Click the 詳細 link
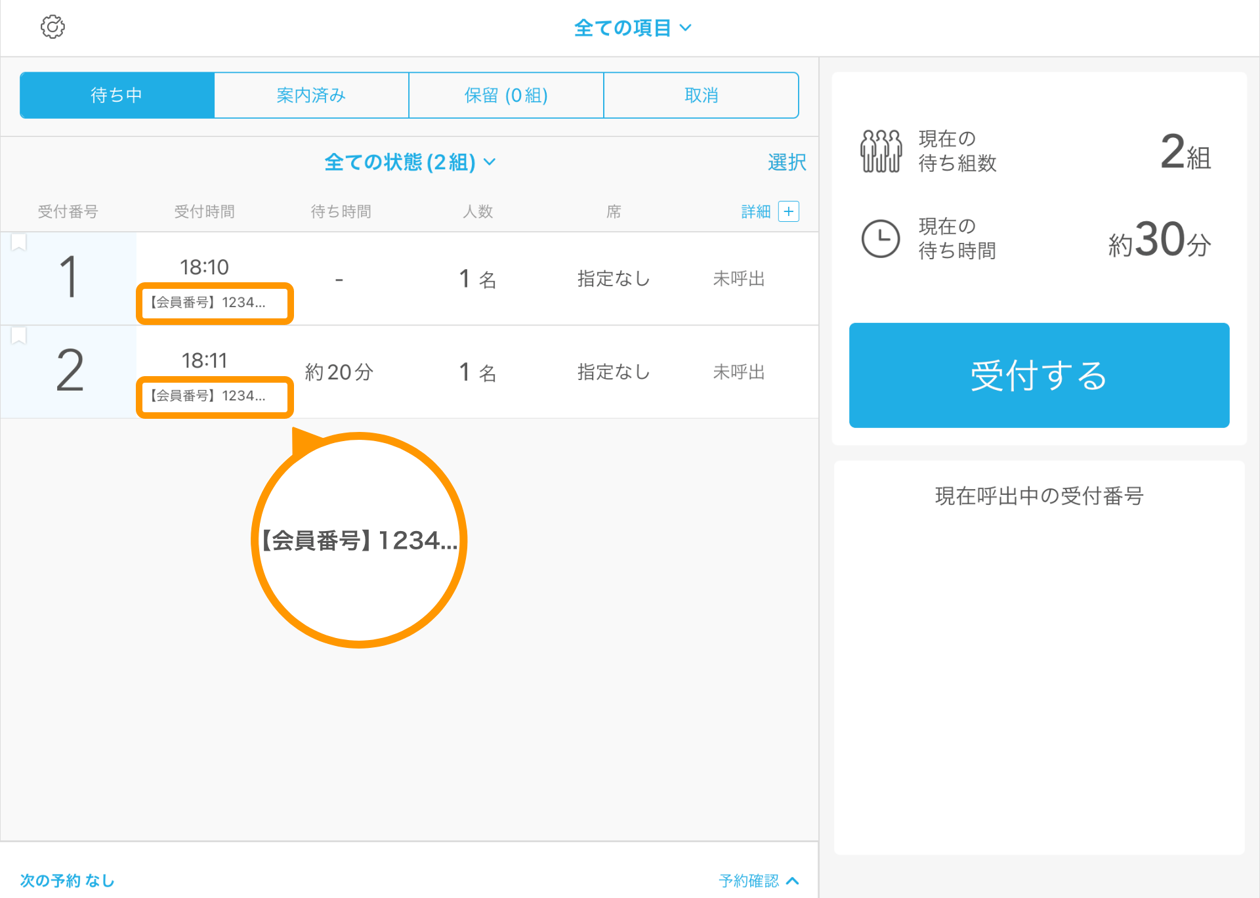 (x=755, y=211)
